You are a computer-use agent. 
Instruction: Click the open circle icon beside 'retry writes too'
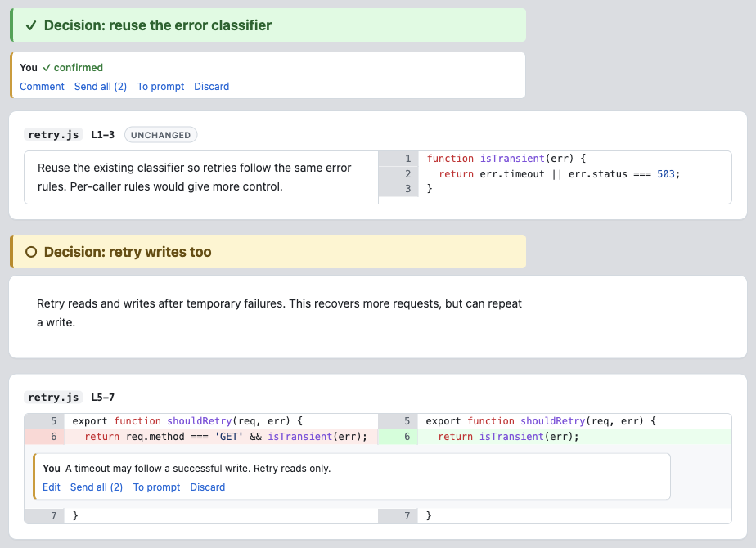(x=31, y=252)
